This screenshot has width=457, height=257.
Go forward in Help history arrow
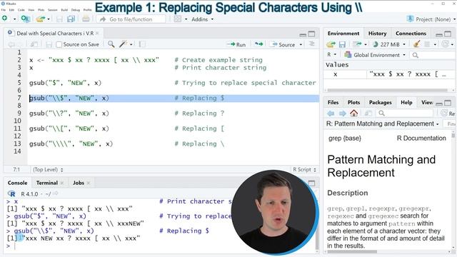[x=343, y=114]
